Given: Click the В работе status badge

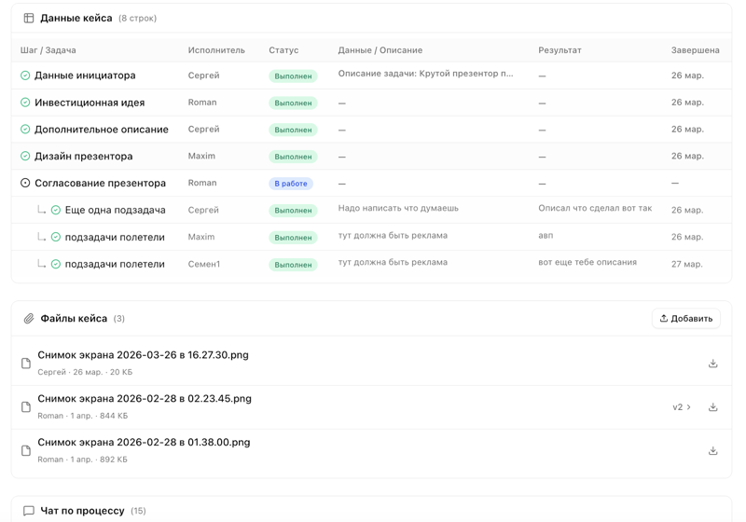Looking at the screenshot, I should 291,184.
